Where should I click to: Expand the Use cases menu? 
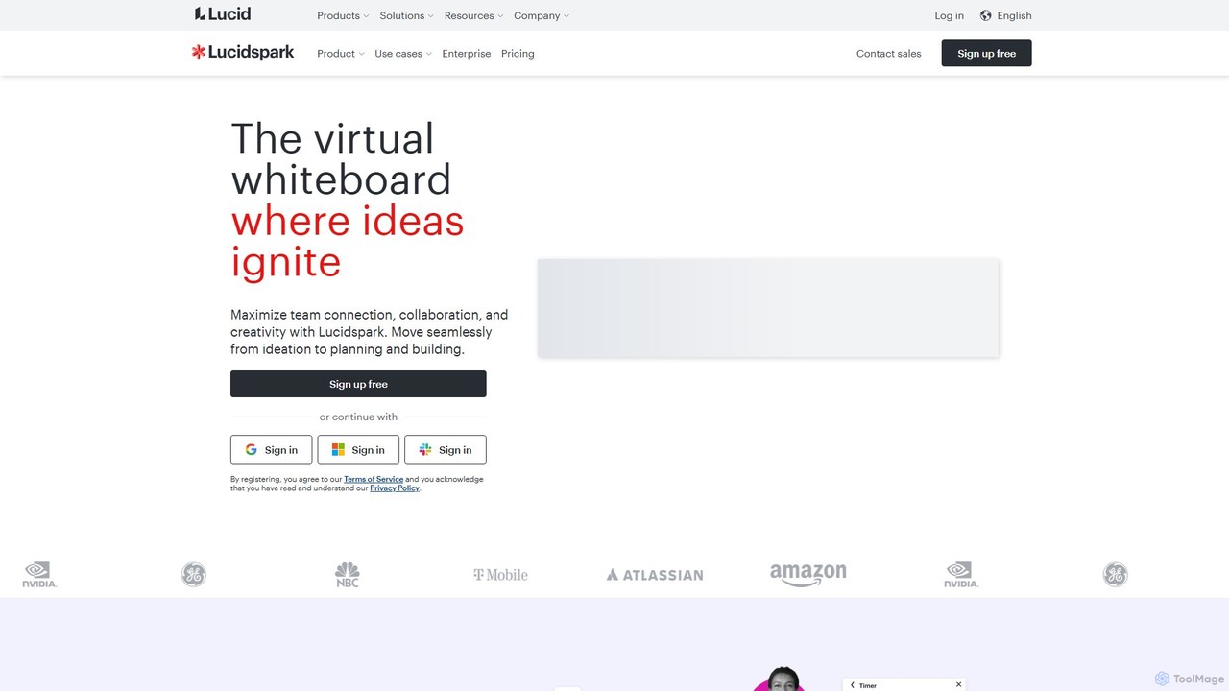[403, 54]
